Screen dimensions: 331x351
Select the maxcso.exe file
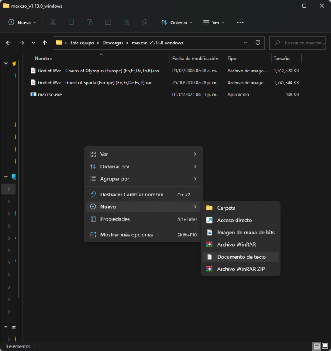point(50,94)
